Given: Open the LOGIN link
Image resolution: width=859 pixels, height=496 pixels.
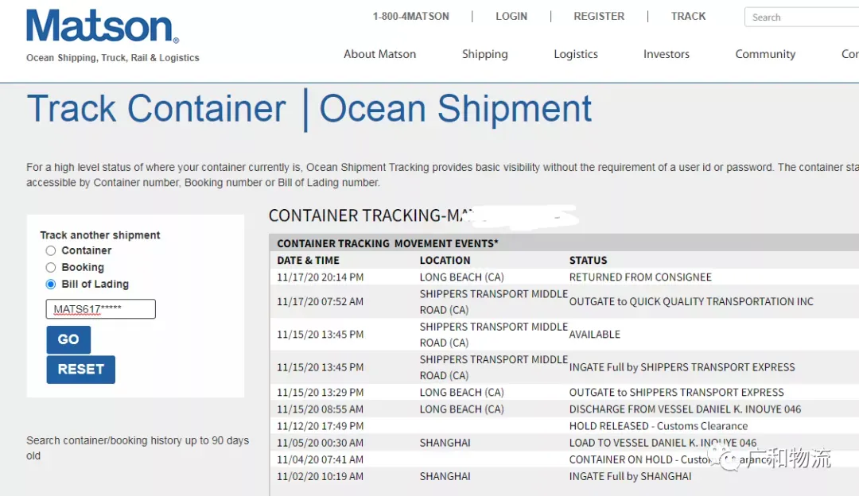Looking at the screenshot, I should click(511, 17).
